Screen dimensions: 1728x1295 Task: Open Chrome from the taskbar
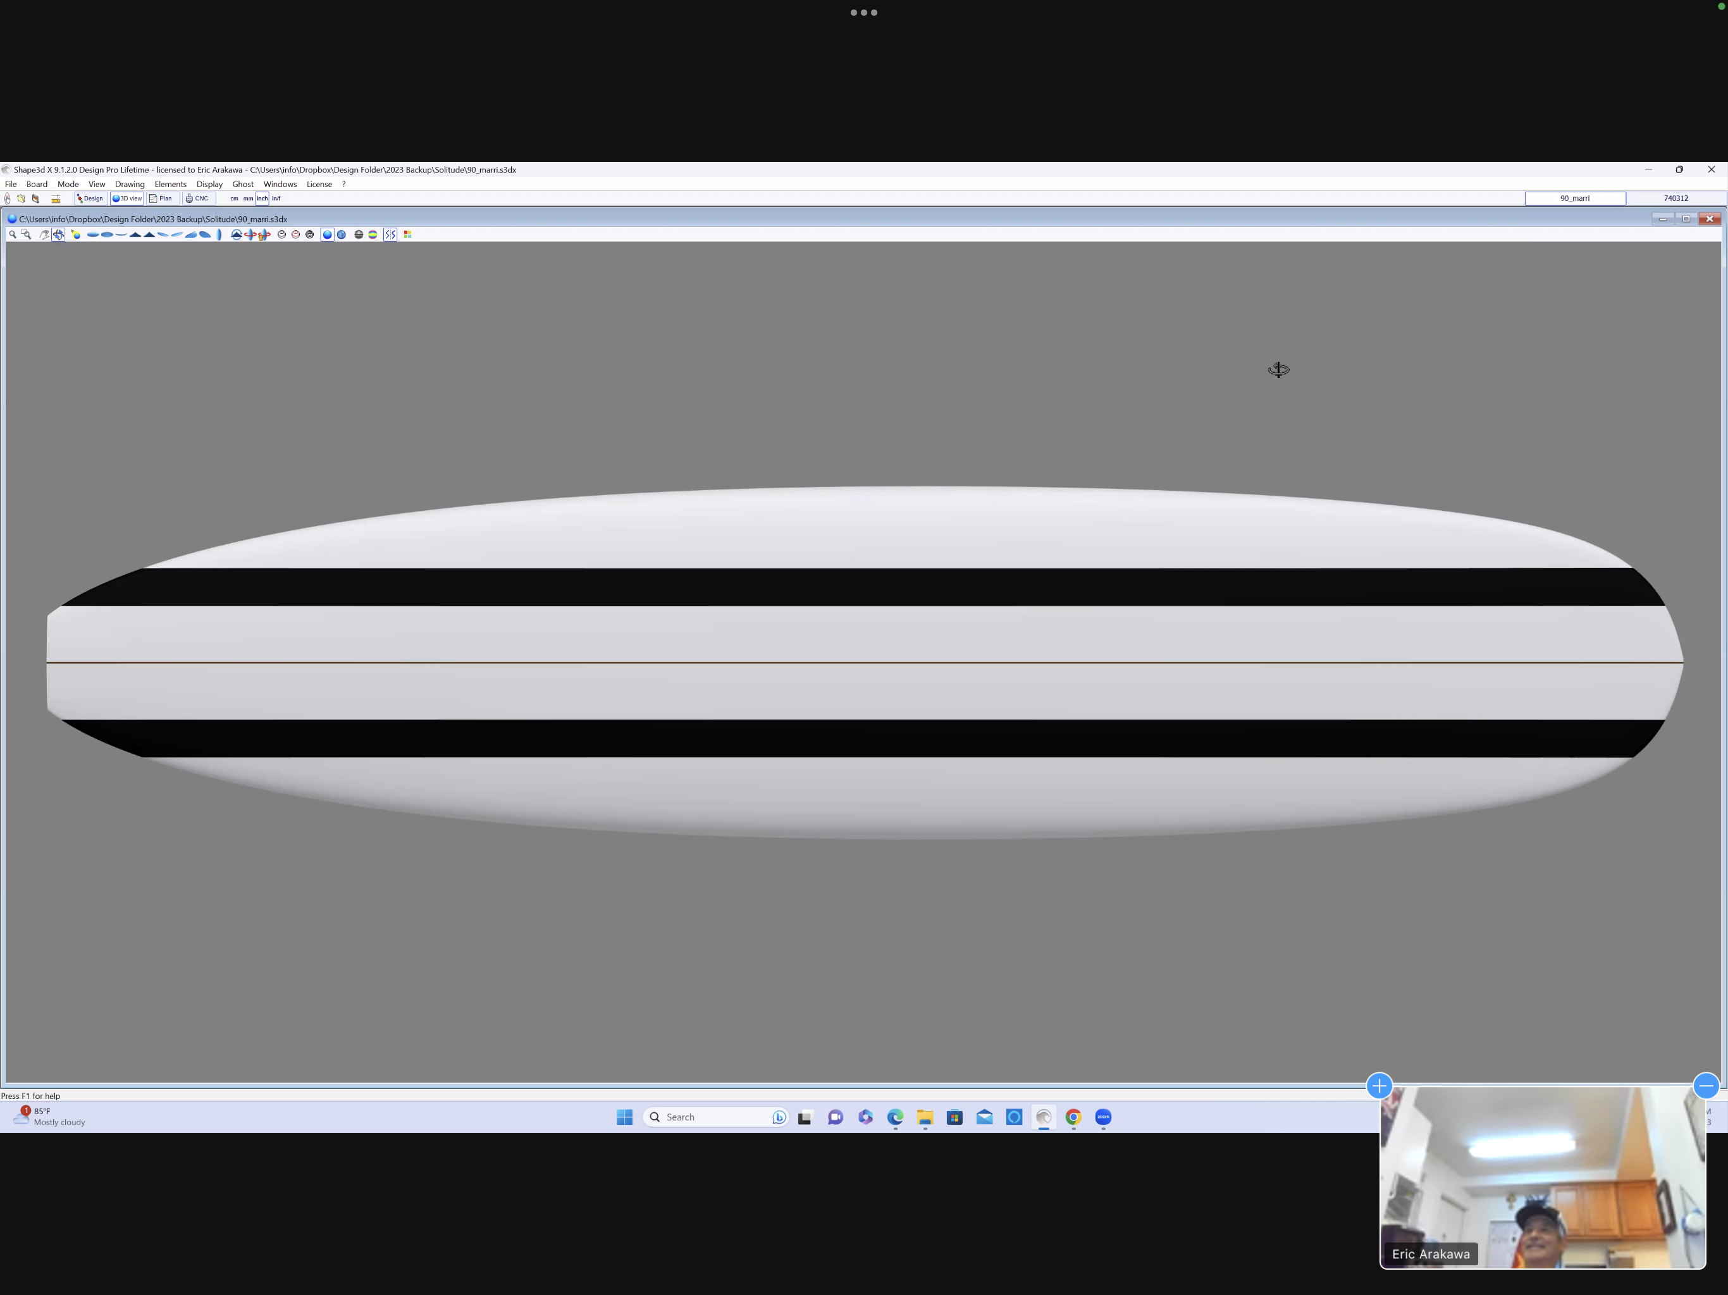tap(1073, 1117)
